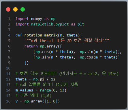This screenshot has width=128, height=110.
Task: Click the 'np' alias on line 1
Action: point(53,19)
